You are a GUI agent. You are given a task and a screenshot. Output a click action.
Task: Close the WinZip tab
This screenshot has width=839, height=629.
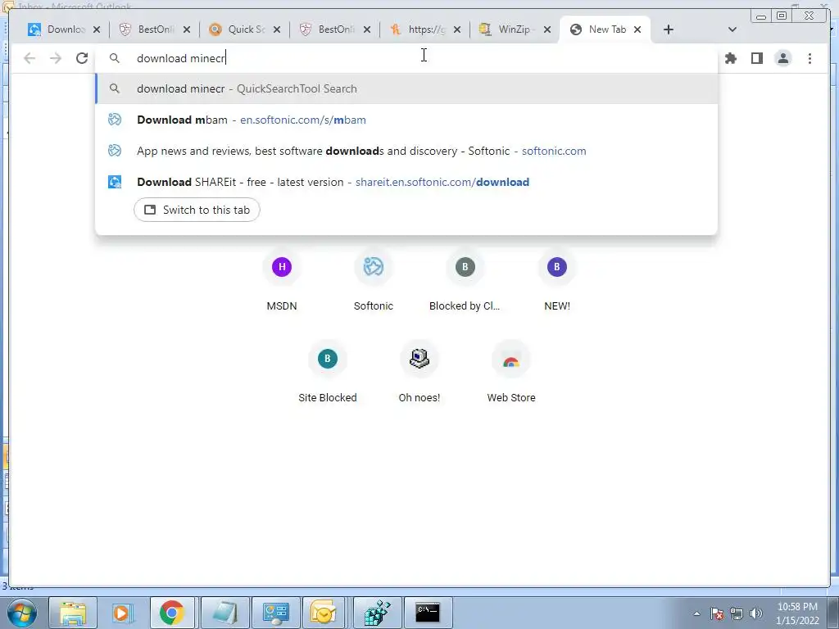tap(546, 29)
